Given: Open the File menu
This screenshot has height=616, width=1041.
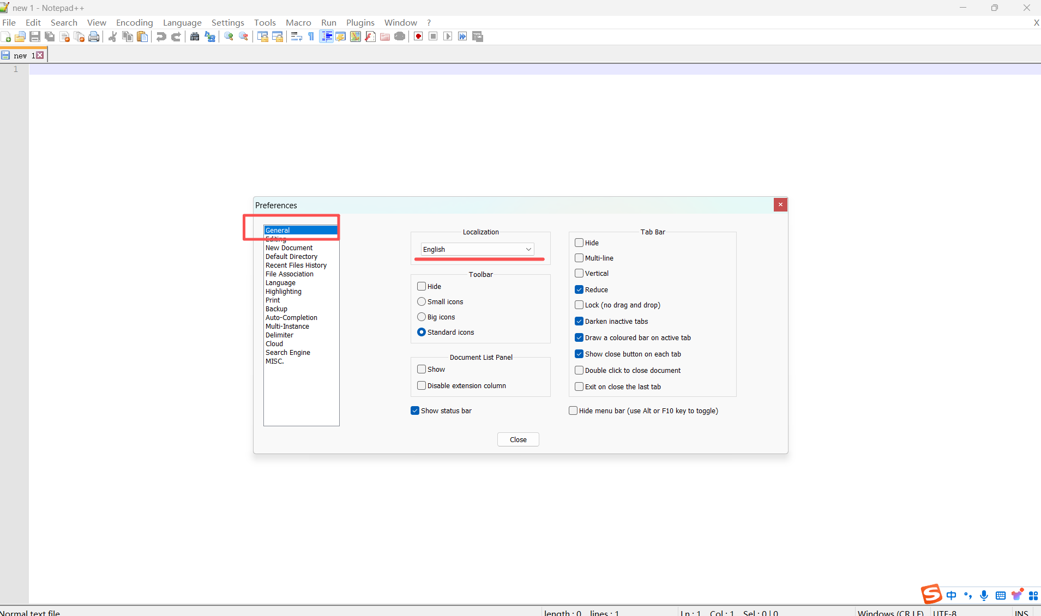Looking at the screenshot, I should (x=9, y=22).
